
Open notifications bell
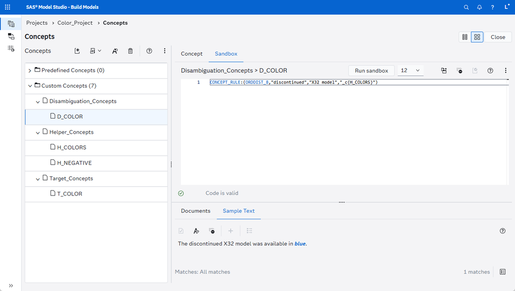point(479,7)
